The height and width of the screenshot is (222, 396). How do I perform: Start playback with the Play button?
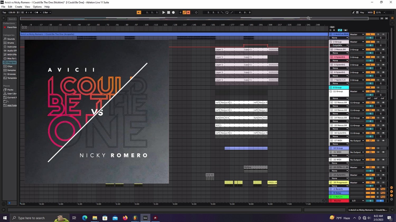[164, 12]
